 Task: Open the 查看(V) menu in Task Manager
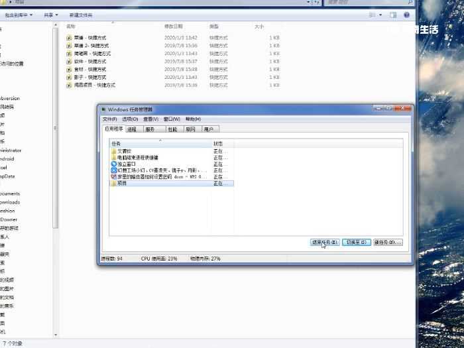[x=150, y=119]
